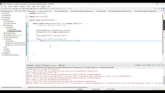This screenshot has width=165, height=93.
Task: Minimize the Package Explorer view
Action: (x=22, y=11)
